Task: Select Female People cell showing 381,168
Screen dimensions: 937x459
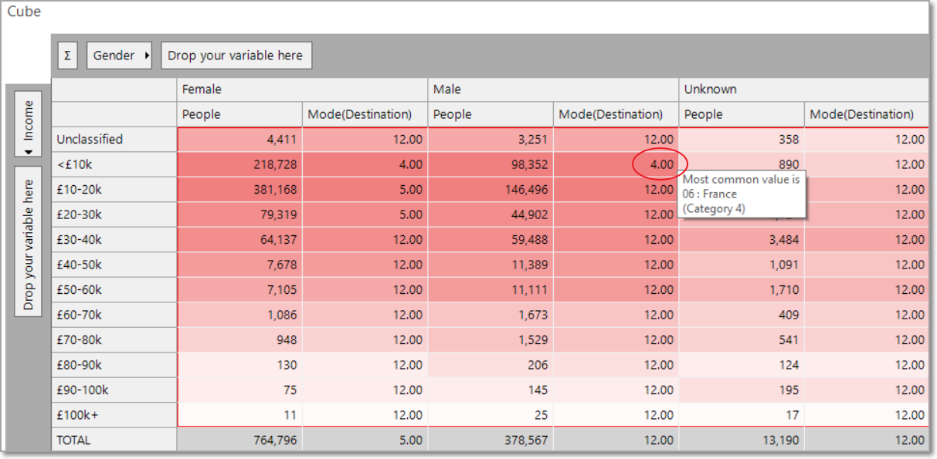Action: coord(239,189)
